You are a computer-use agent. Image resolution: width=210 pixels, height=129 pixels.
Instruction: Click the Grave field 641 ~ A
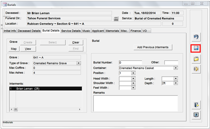(x=57, y=57)
